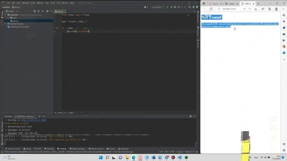Open Windows Start menu on taskbar
Image resolution: width=287 pixels, height=161 pixels.
point(101,157)
